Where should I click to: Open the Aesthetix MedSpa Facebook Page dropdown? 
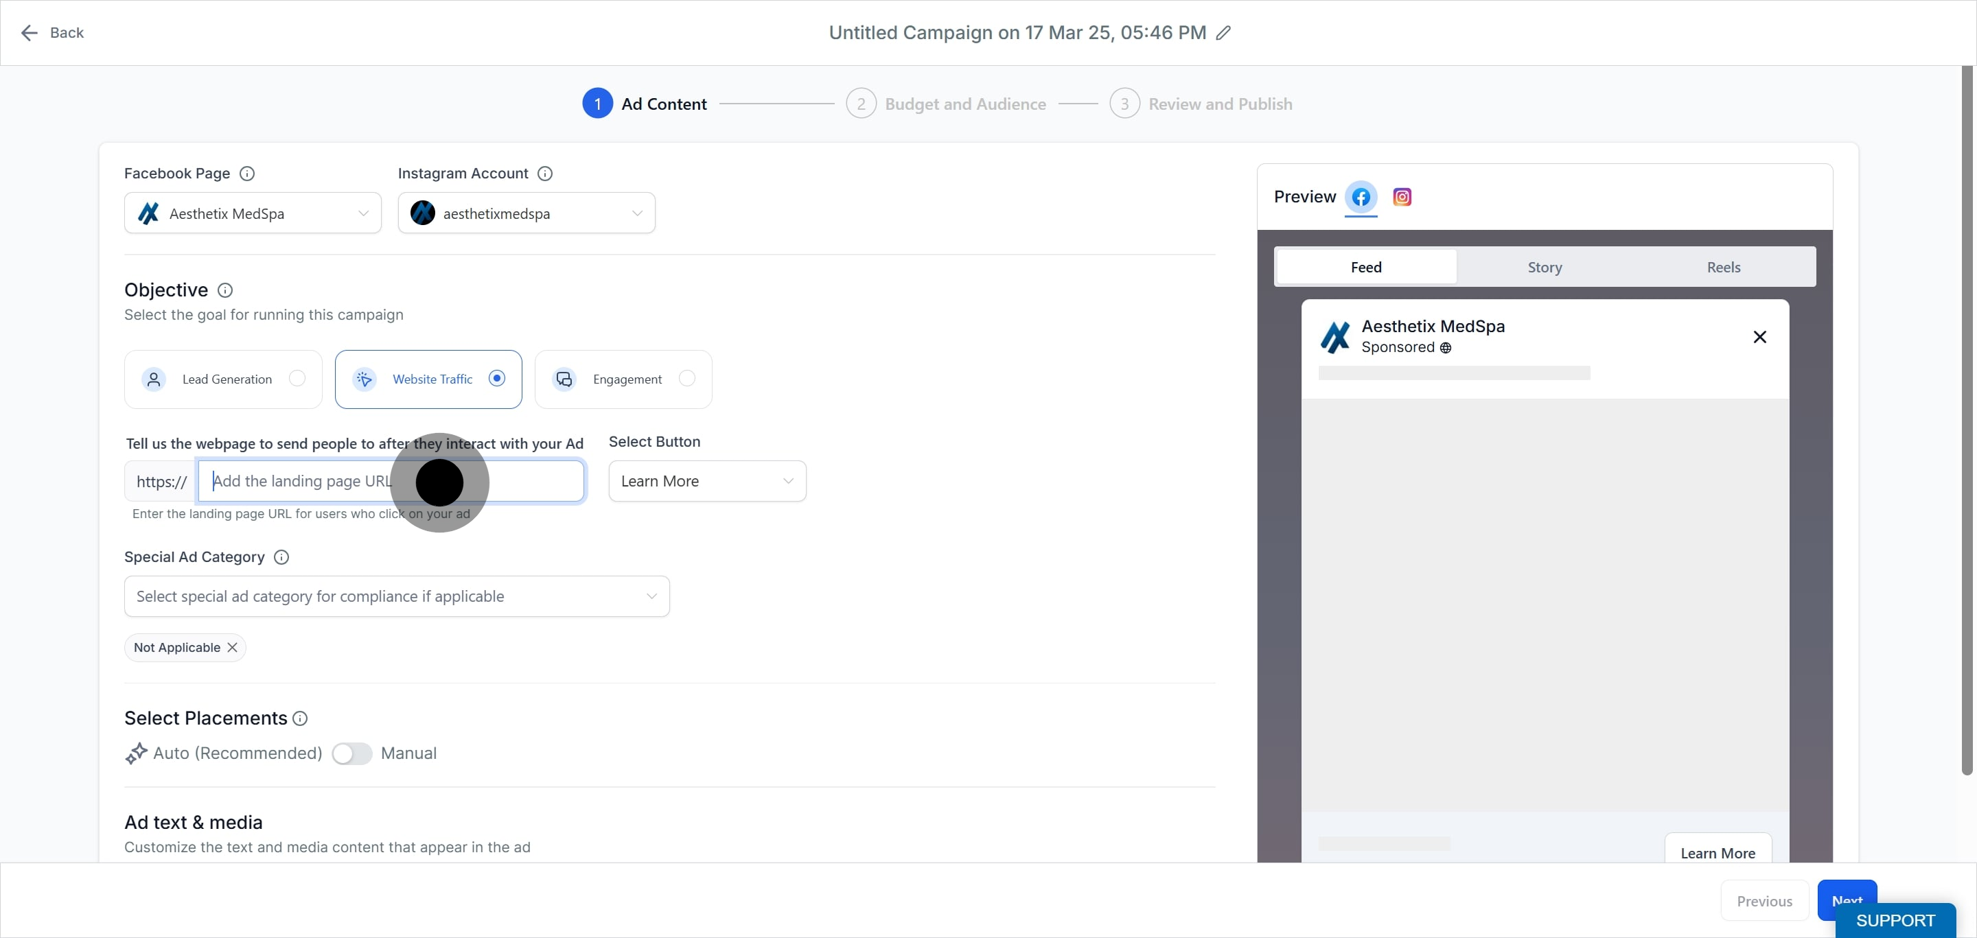point(253,213)
